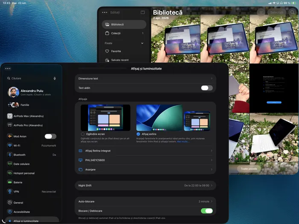
Task: Click the headphones icon in status bar
Action: [x=281, y=3]
